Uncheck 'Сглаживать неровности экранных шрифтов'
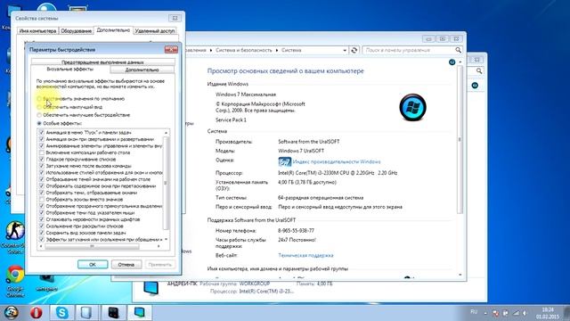 (x=42, y=219)
